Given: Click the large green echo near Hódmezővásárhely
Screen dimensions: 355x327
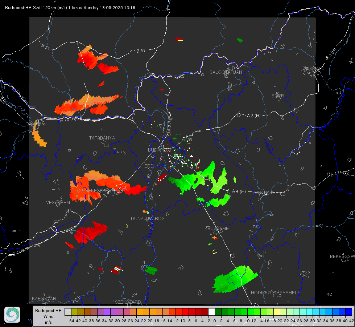Looking at the screenshot, I should [x=235, y=279].
